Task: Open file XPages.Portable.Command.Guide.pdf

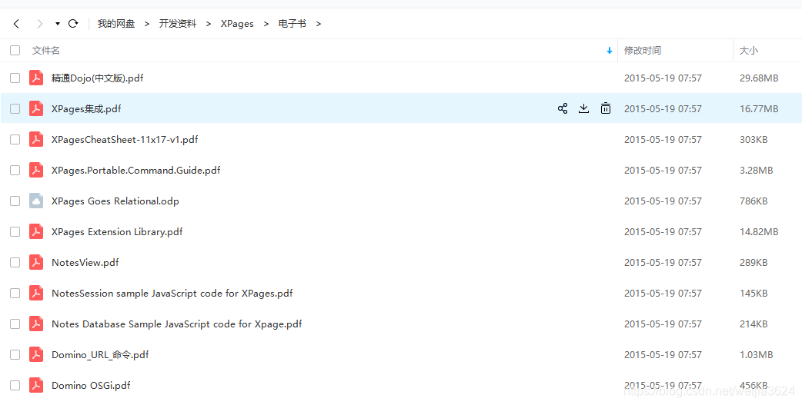Action: 136,170
